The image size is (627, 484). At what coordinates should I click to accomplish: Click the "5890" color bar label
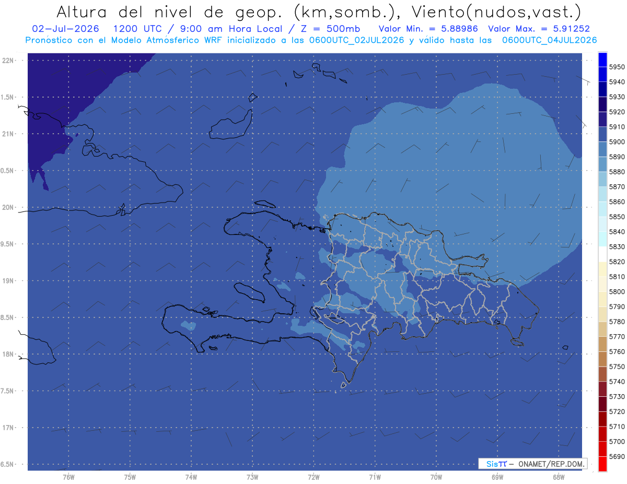(x=617, y=157)
